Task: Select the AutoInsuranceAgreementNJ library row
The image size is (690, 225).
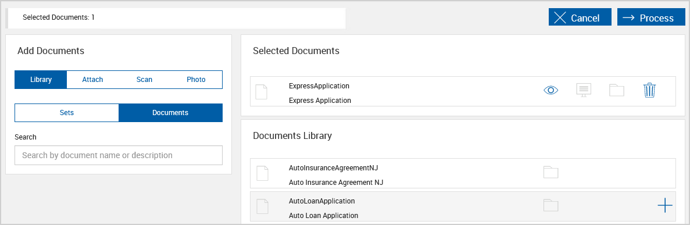Action: pos(463,173)
